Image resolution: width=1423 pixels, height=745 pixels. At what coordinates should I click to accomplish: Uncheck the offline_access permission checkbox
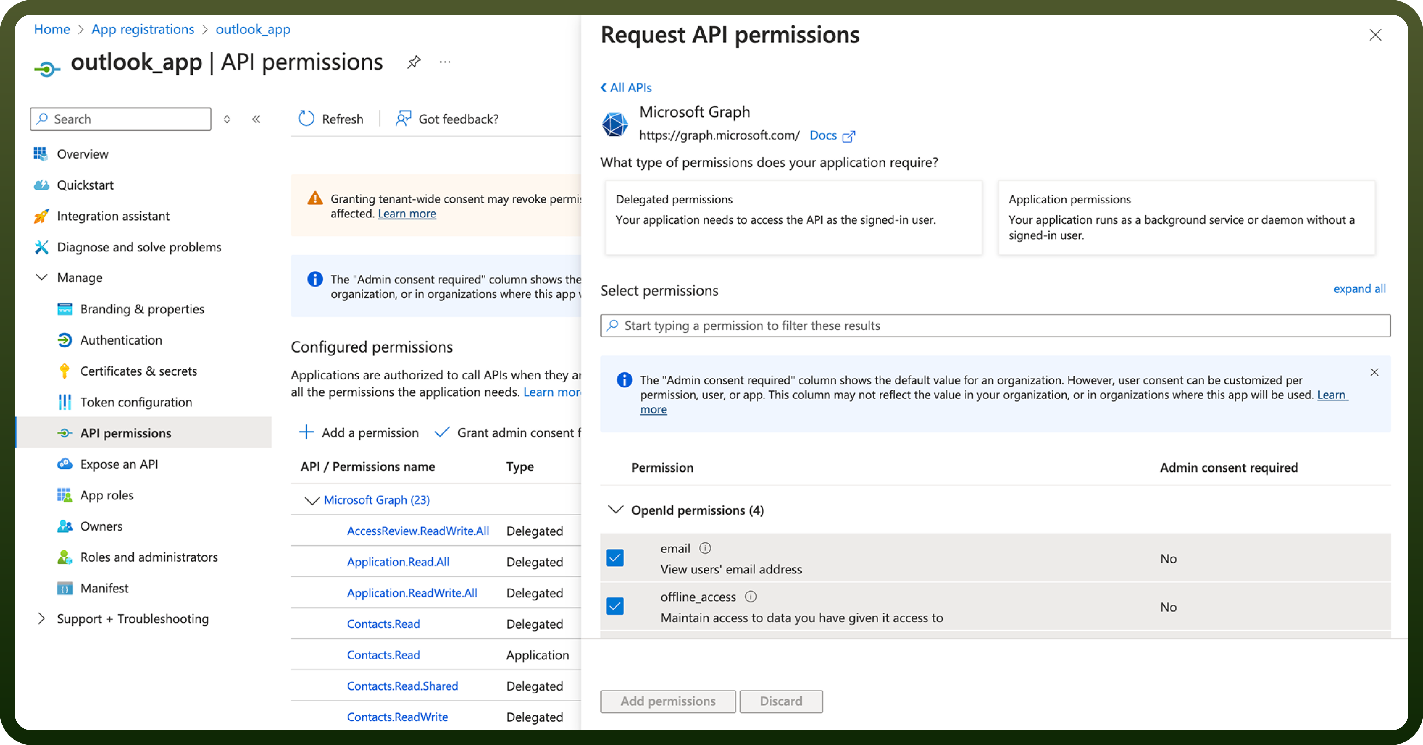(615, 606)
